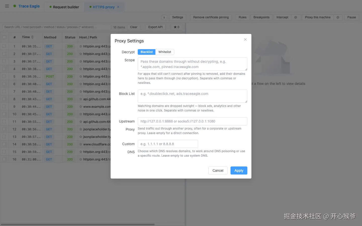Check the checkbox for row 5
This screenshot has width=362, height=226.
(x=4, y=77)
